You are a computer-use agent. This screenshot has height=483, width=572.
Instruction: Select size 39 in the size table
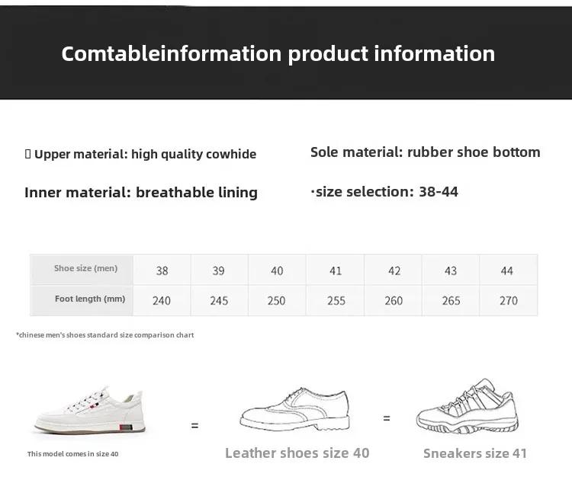(x=219, y=270)
